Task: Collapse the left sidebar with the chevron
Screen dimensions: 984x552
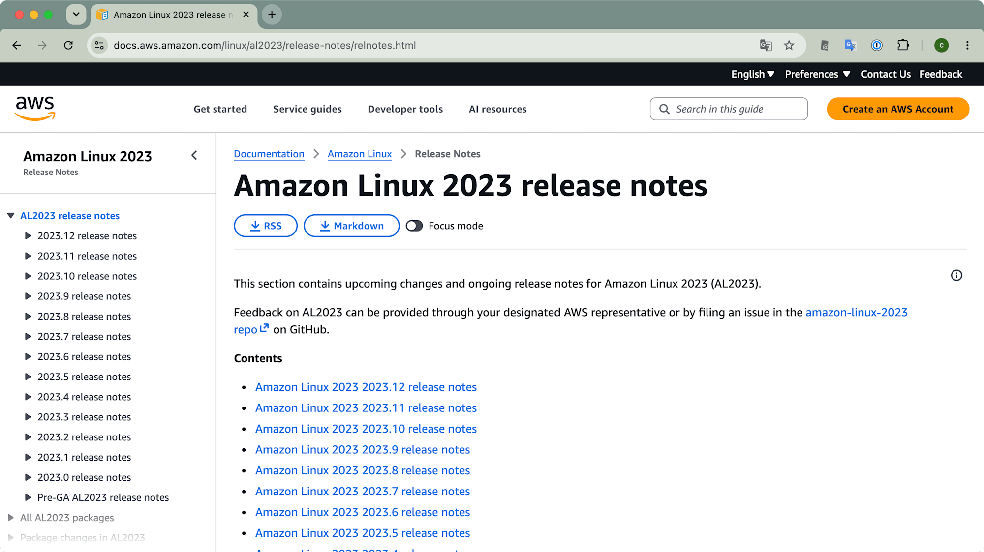Action: tap(194, 156)
